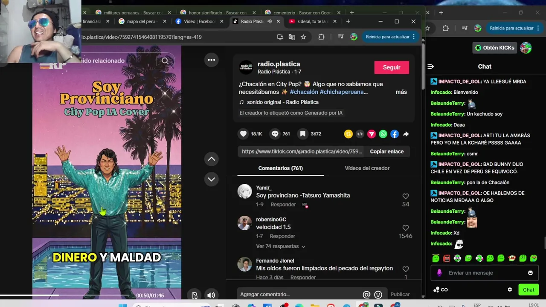This screenshot has width=546, height=307.
Task: Repost the video with the yellow repost icon
Action: click(349, 134)
